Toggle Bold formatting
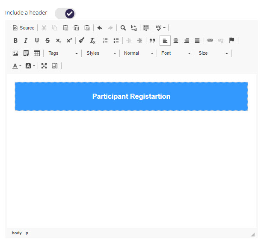 [15, 41]
